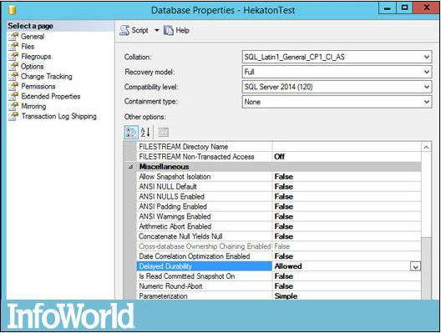The image size is (441, 333).
Task: Select the Parameterization row
Action: (x=278, y=296)
